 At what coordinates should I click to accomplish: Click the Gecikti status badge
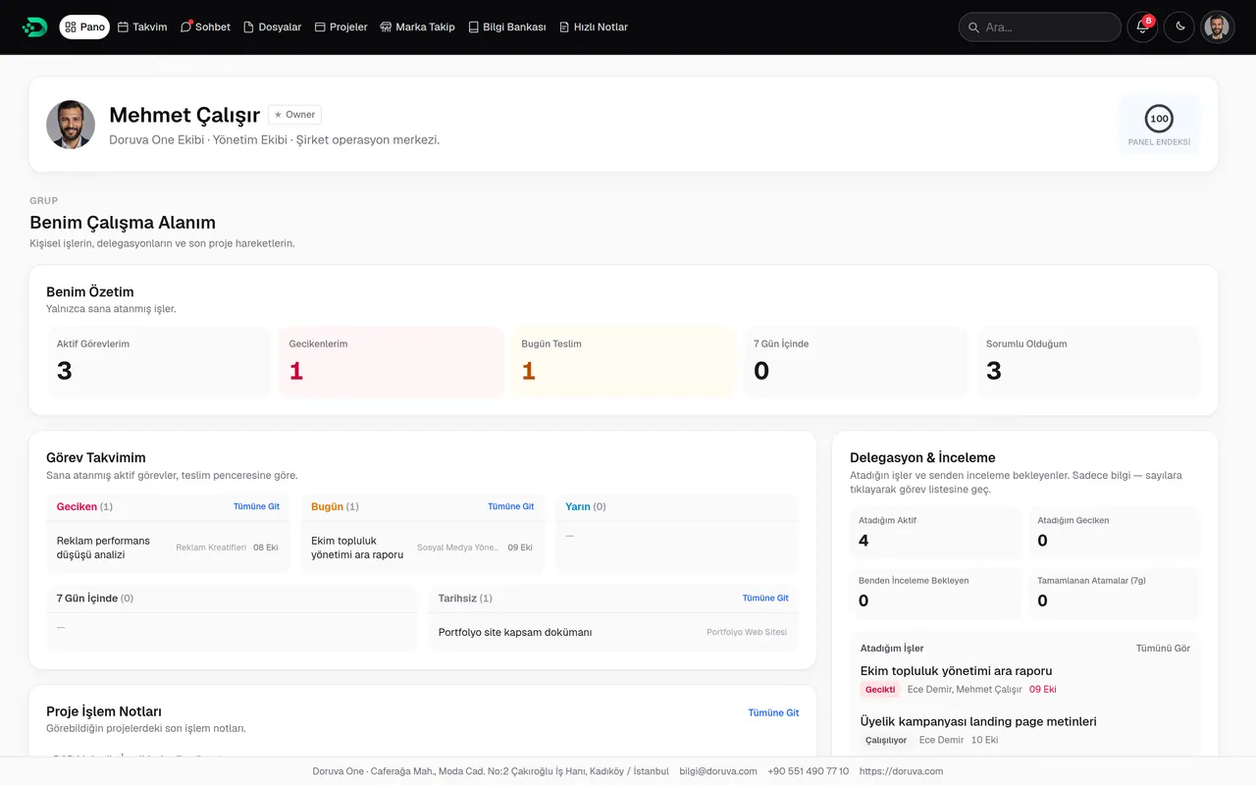click(880, 690)
